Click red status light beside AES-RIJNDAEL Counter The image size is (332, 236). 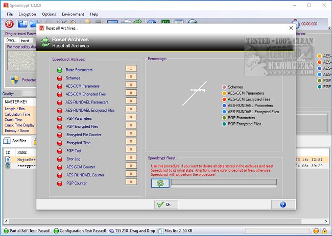click(60, 175)
